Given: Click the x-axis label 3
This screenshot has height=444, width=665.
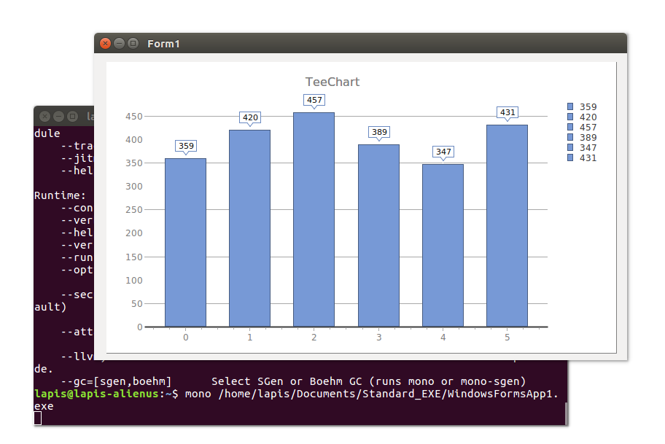Looking at the screenshot, I should click(378, 338).
